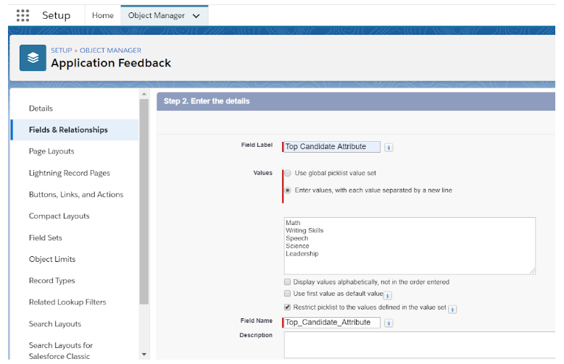Image resolution: width=564 pixels, height=364 pixels.
Task: Expand the Object Manager tab dropdown chevron
Action: pos(196,16)
